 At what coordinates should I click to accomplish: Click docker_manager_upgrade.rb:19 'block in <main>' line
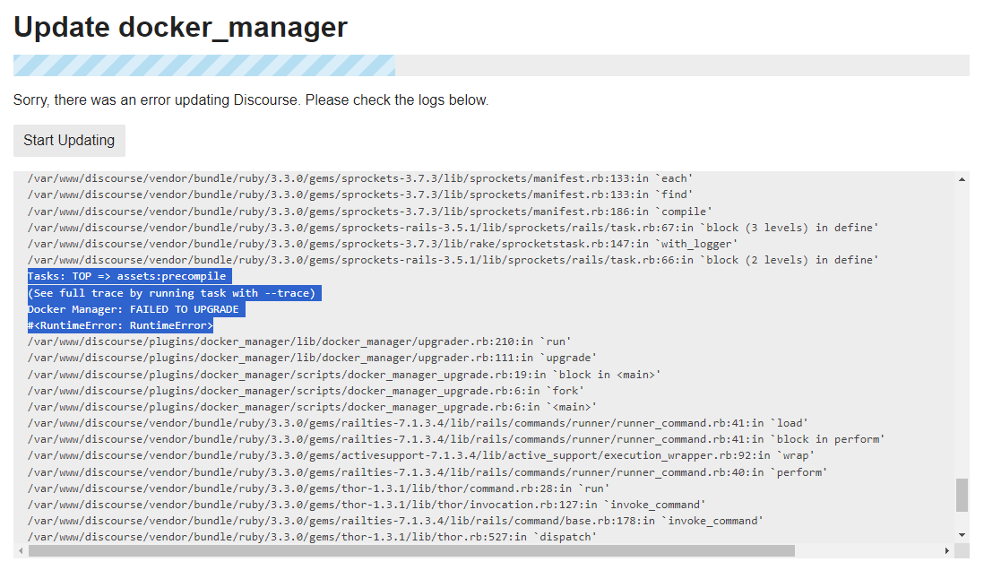click(x=344, y=375)
